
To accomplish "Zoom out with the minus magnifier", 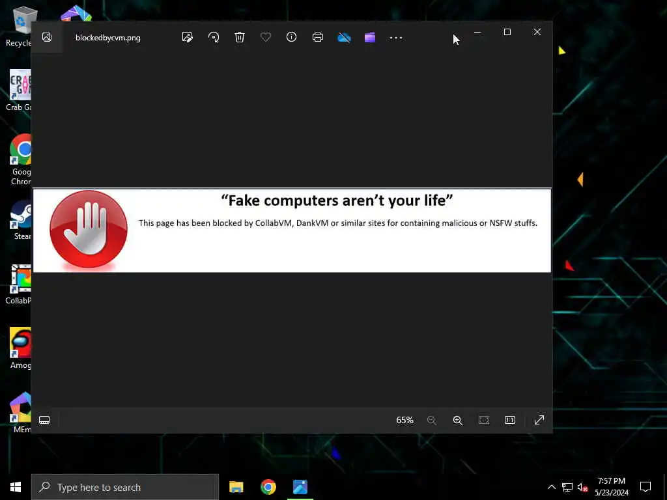I will tap(432, 420).
